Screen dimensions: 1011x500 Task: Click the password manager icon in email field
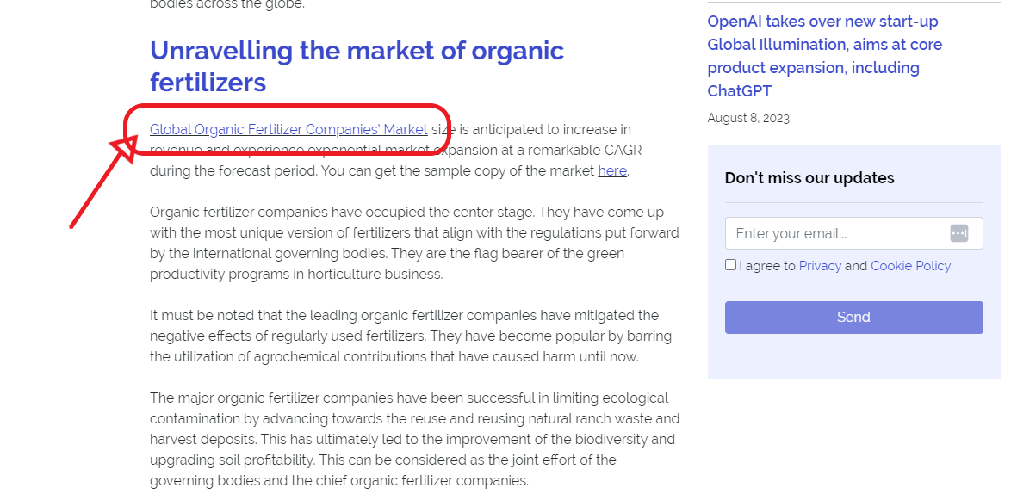(x=958, y=233)
